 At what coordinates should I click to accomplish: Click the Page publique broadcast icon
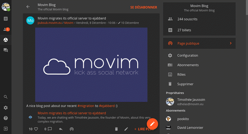tap(170, 43)
